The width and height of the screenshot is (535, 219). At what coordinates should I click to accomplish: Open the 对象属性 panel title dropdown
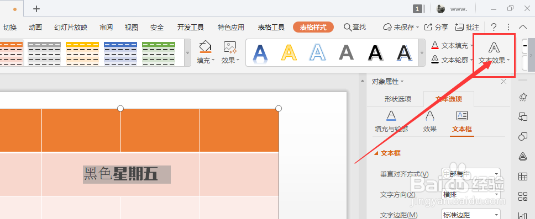coord(387,82)
